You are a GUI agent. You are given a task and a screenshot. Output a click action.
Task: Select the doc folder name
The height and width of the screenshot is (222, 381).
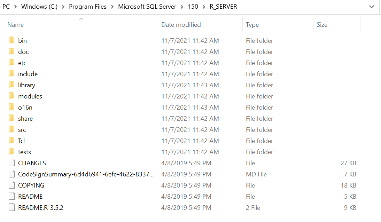[23, 52]
